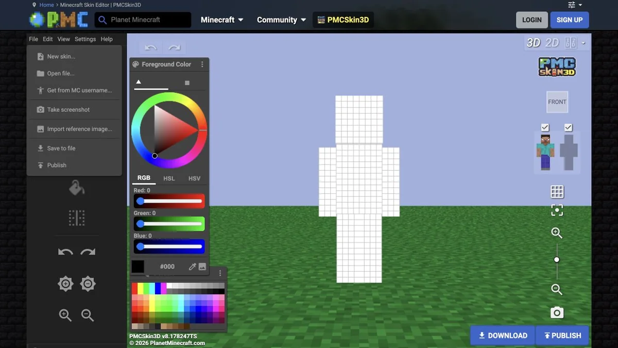The width and height of the screenshot is (618, 348).
Task: Choose Save to file
Action: 74,148
